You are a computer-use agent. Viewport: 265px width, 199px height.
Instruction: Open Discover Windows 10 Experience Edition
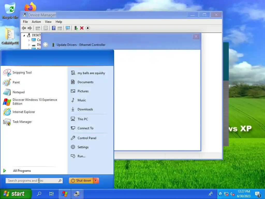(x=30, y=102)
